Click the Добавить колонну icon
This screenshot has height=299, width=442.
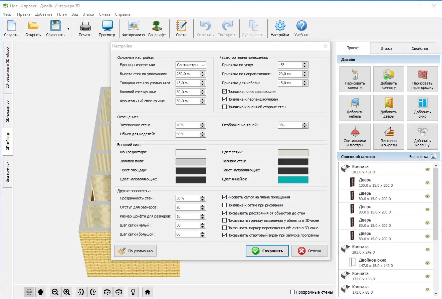pos(422,137)
